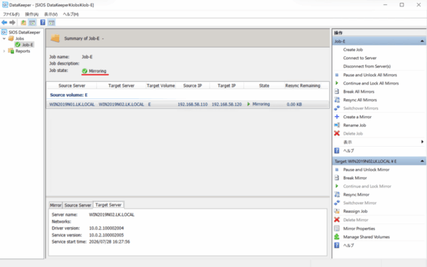
Task: Click the State column header
Action: pyautogui.click(x=264, y=85)
